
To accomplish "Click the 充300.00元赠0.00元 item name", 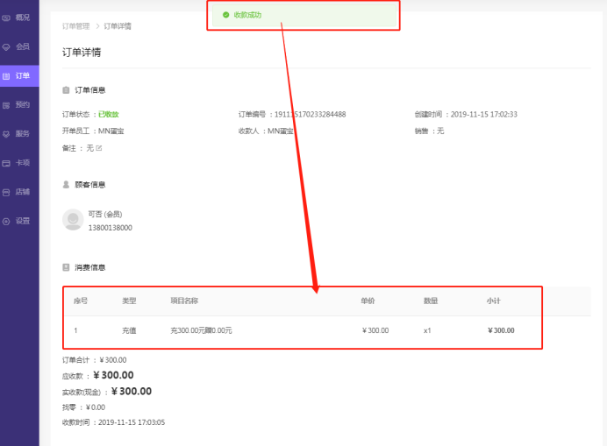I will [201, 330].
